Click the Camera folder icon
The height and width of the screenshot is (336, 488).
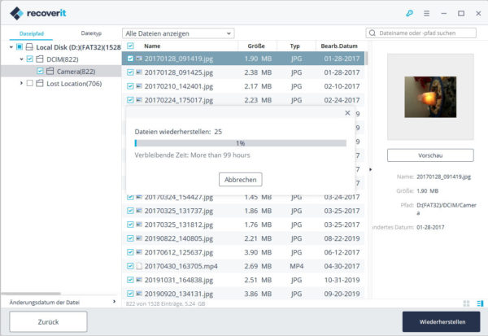[x=50, y=71]
